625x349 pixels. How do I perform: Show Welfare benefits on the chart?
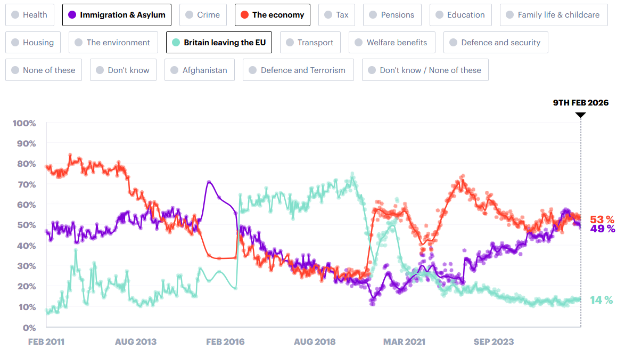[392, 43]
